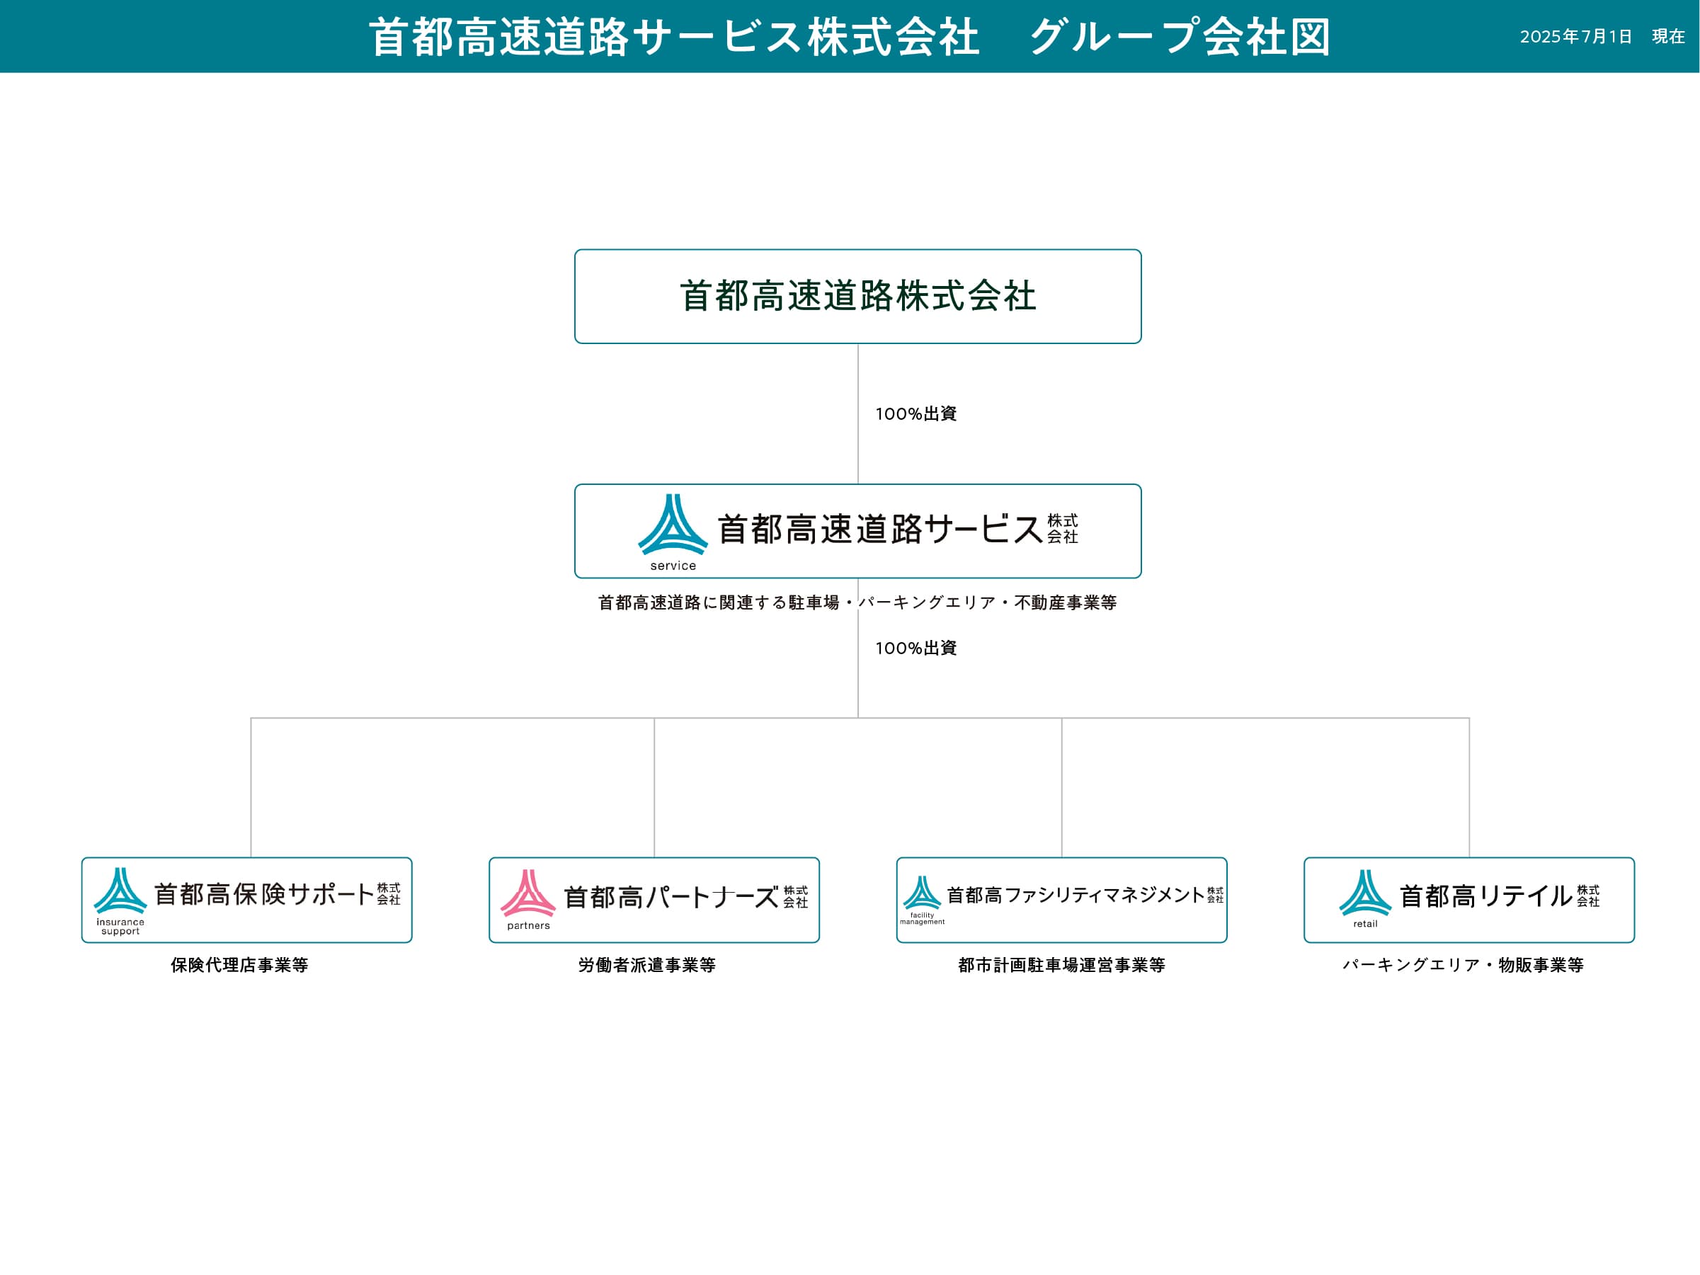This screenshot has width=1700, height=1275.
Task: Select the insurance support company logo
Action: coord(120,891)
